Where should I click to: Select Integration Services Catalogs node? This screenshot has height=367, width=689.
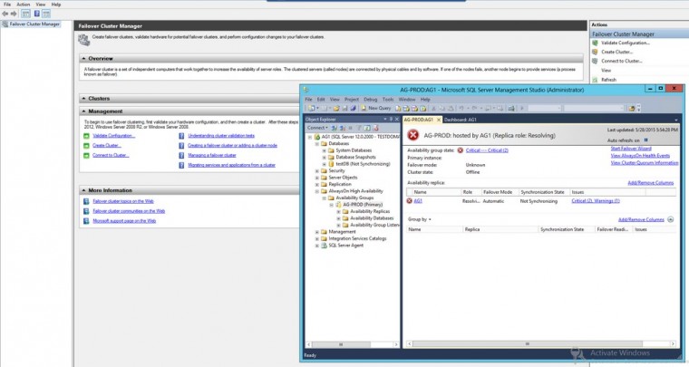click(x=357, y=239)
